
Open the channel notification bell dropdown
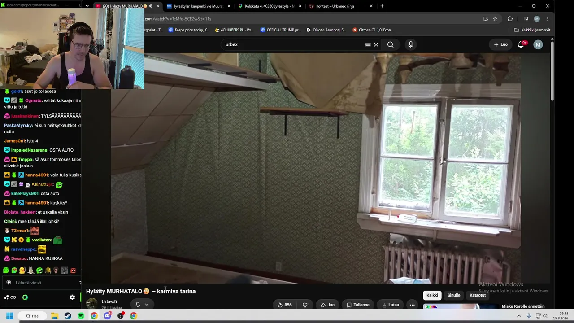(x=142, y=305)
